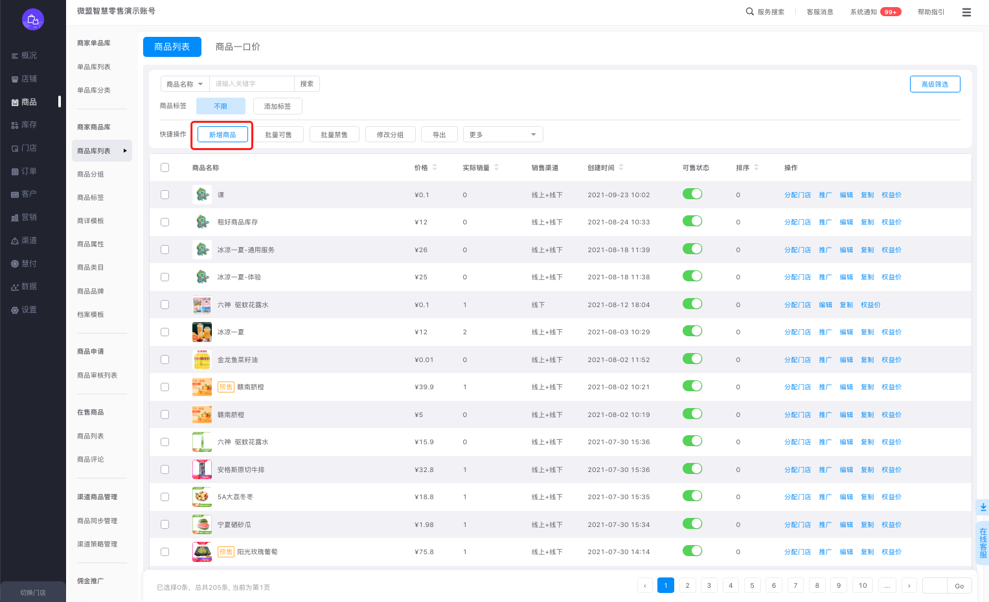Open the 概况 overview sidebar icon
The height and width of the screenshot is (602, 989).
(x=15, y=56)
